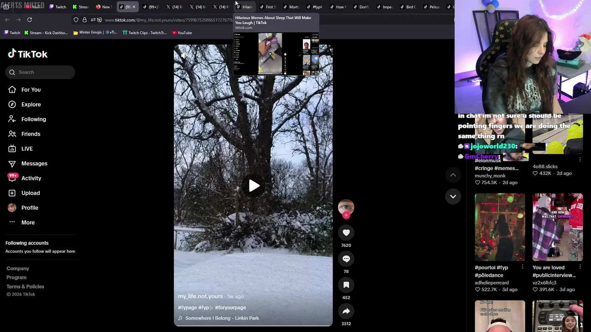Open the comments with the bubble icon
Image resolution: width=591 pixels, height=332 pixels.
pyautogui.click(x=346, y=259)
